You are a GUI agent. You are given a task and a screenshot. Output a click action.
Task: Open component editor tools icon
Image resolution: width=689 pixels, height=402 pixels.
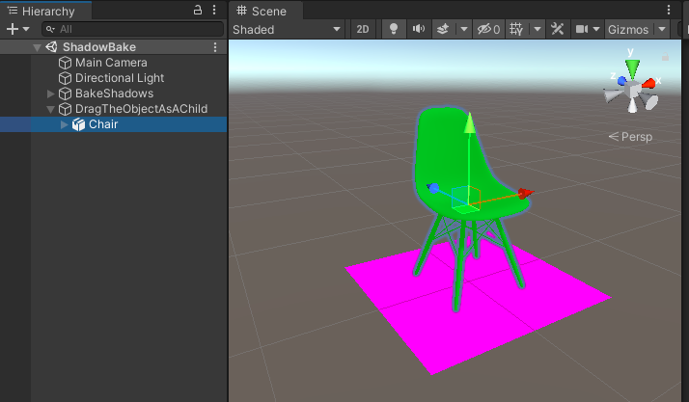(x=557, y=30)
